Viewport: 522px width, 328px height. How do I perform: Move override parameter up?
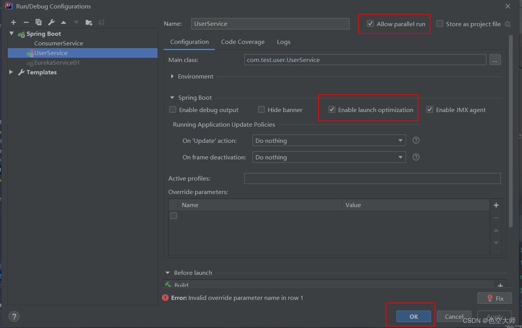click(x=496, y=230)
